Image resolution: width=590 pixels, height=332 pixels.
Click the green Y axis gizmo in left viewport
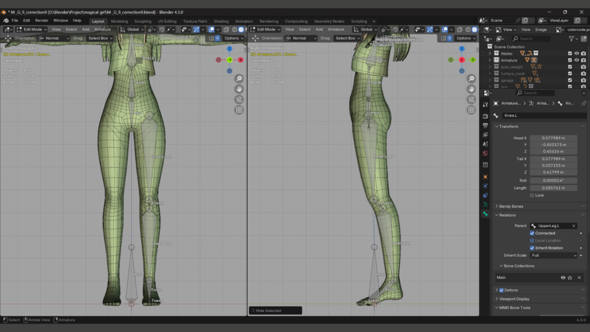[229, 60]
